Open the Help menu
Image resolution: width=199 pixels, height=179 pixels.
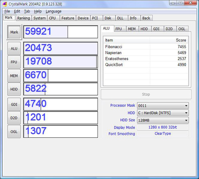38,11
